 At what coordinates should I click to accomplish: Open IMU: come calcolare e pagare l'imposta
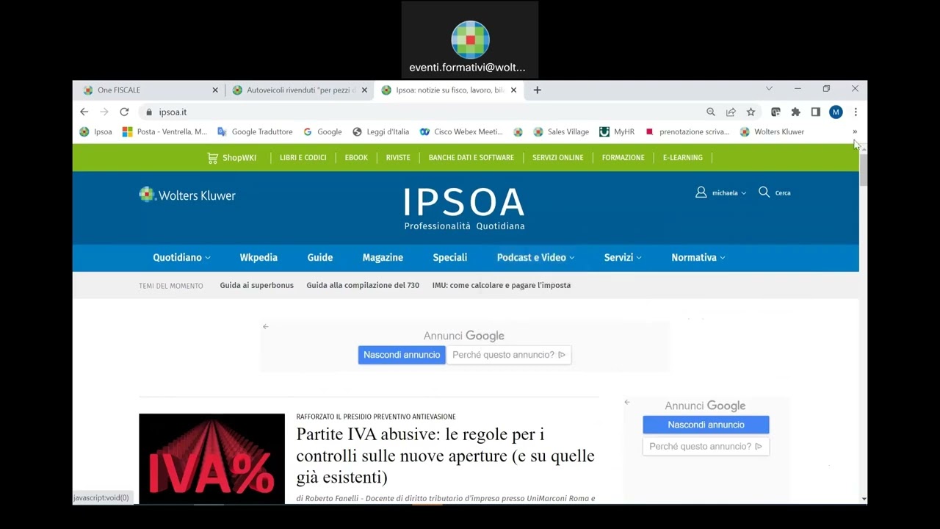[x=502, y=285]
